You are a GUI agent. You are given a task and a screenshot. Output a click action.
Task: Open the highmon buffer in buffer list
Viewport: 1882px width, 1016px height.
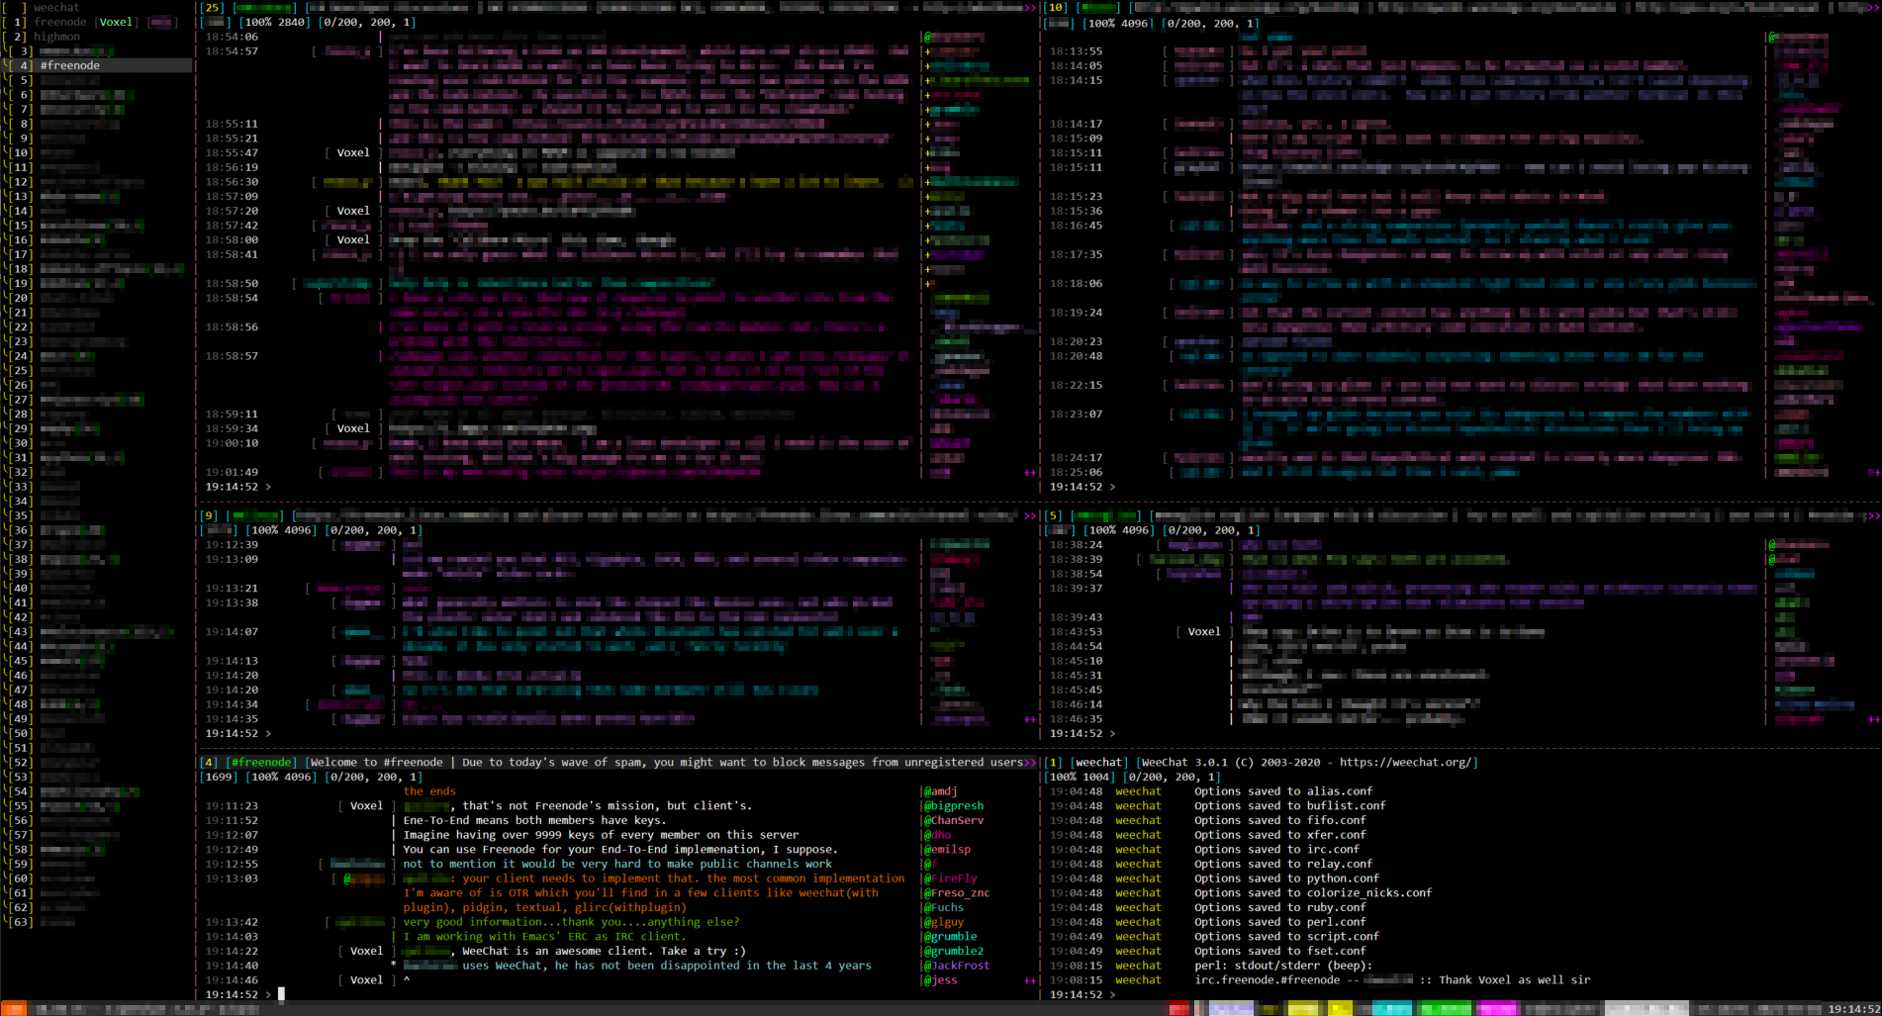pyautogui.click(x=56, y=37)
